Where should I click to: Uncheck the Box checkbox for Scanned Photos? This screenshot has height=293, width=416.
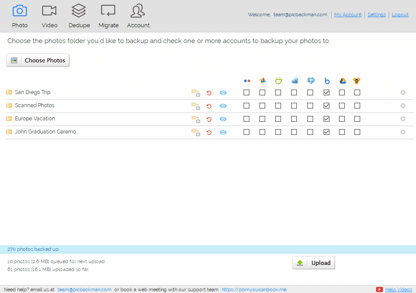[x=326, y=106]
